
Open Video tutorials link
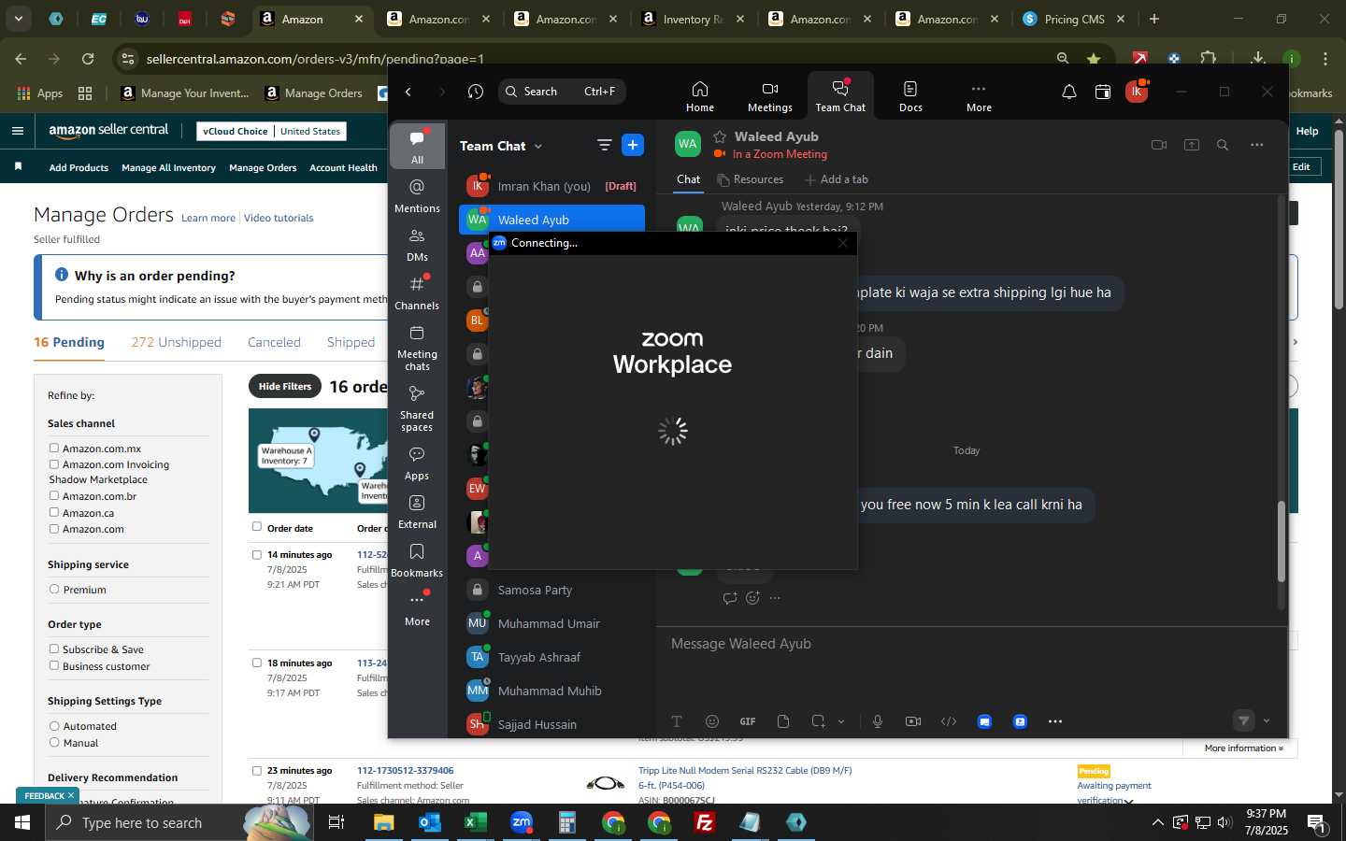pyautogui.click(x=279, y=218)
